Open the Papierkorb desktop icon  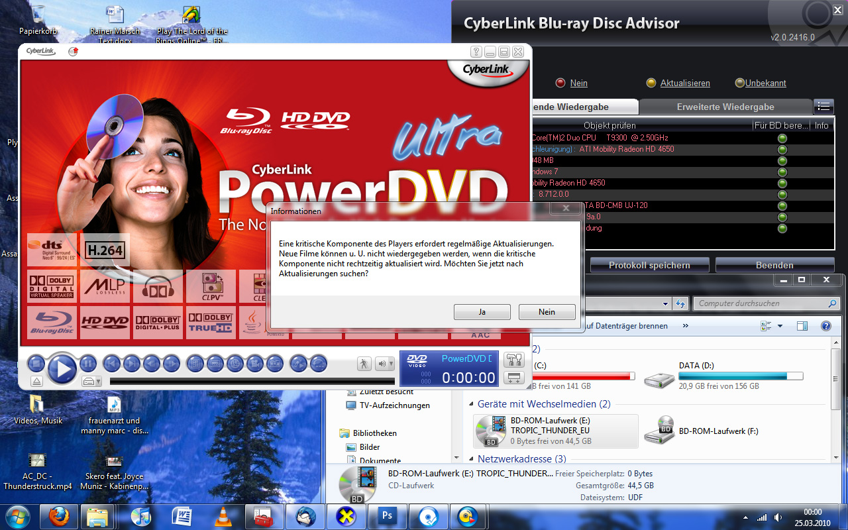(x=37, y=20)
